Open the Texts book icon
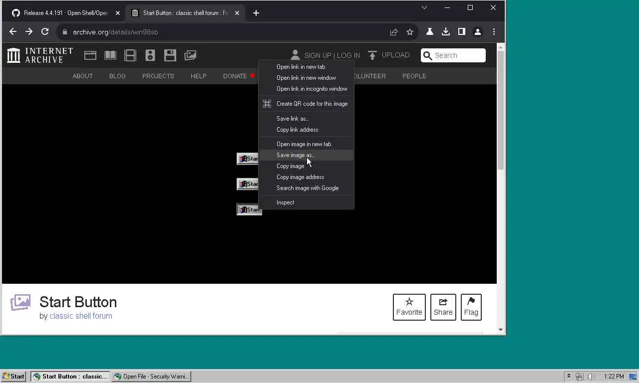This screenshot has width=639, height=383. (110, 55)
